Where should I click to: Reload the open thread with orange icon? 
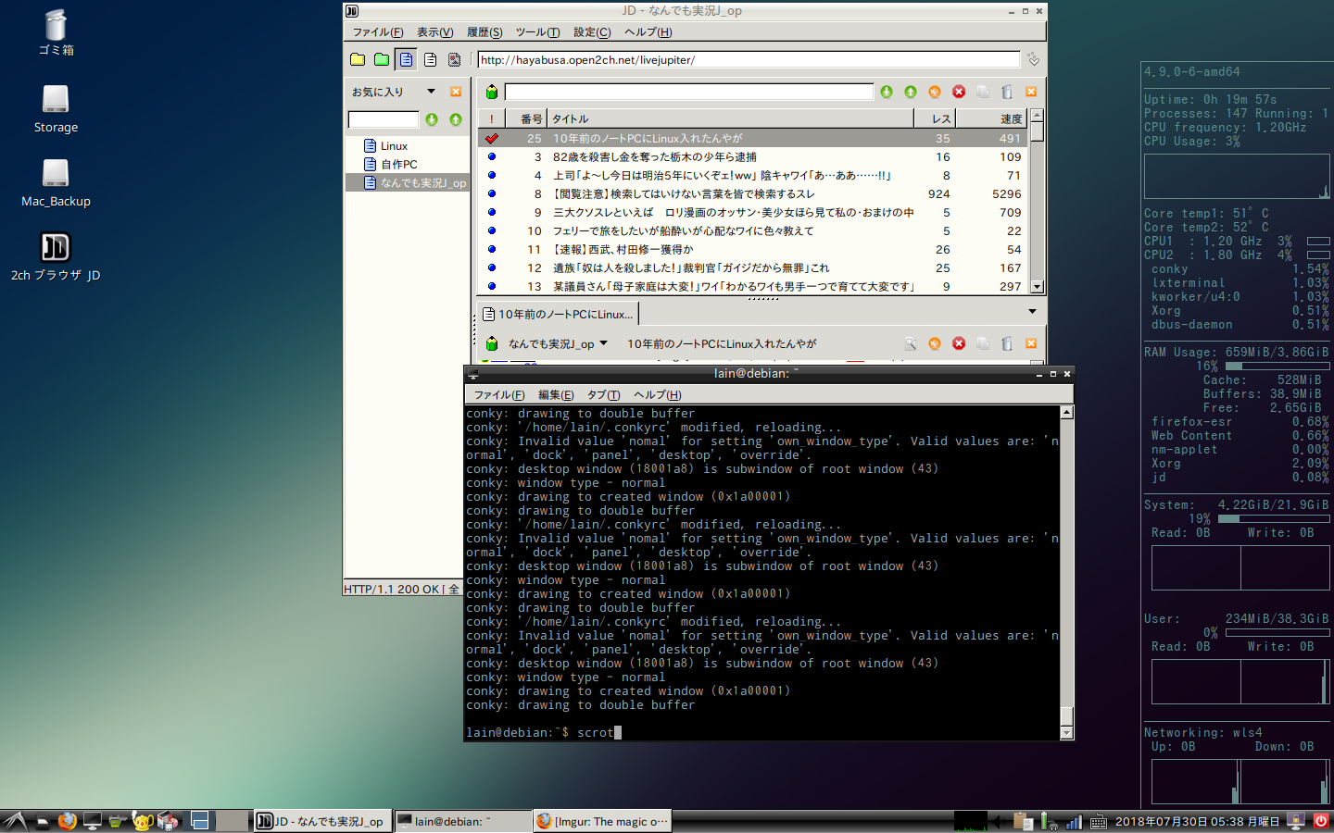(935, 343)
